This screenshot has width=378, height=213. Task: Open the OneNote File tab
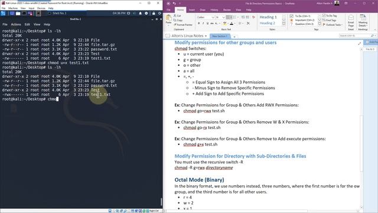pyautogui.click(x=168, y=10)
